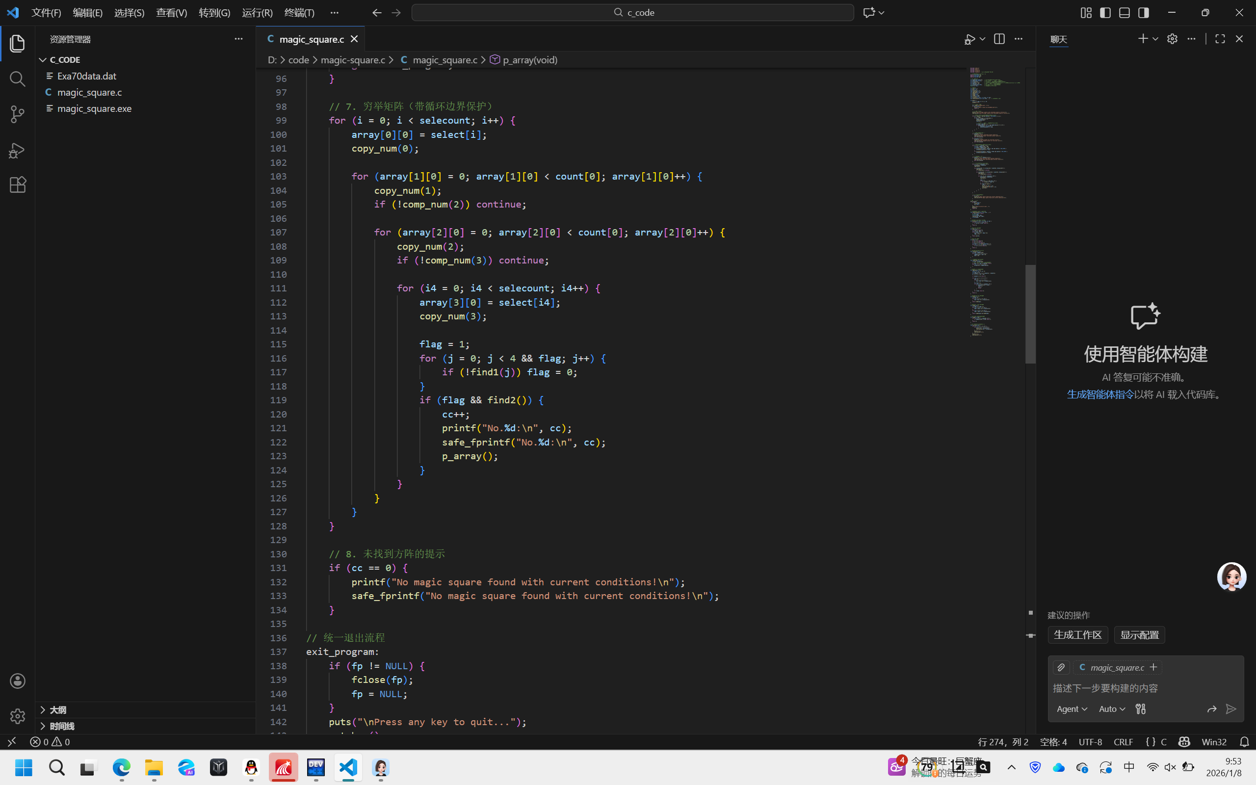Viewport: 1256px width, 785px height.
Task: Click the 生成智能体指令 link
Action: click(x=1100, y=394)
